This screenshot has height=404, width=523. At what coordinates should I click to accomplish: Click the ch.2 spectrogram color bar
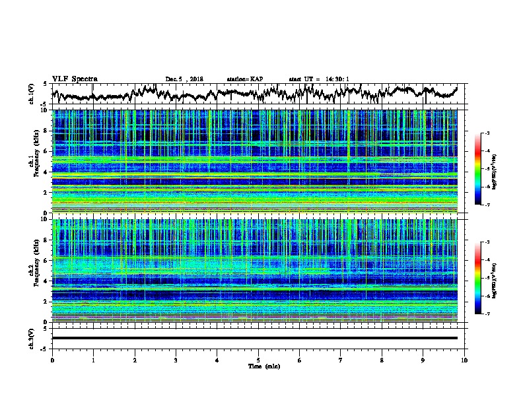477,278
